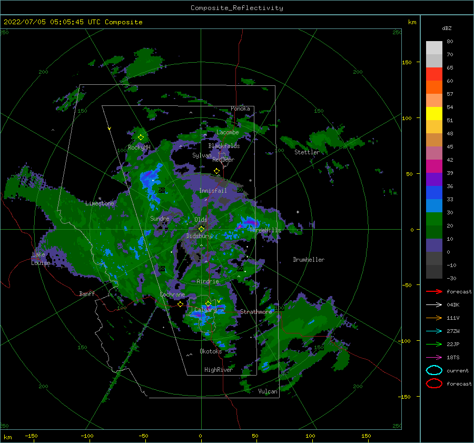This screenshot has width=474, height=443.
Task: Click the magenta 18TS arrow legend icon
Action: (434, 358)
